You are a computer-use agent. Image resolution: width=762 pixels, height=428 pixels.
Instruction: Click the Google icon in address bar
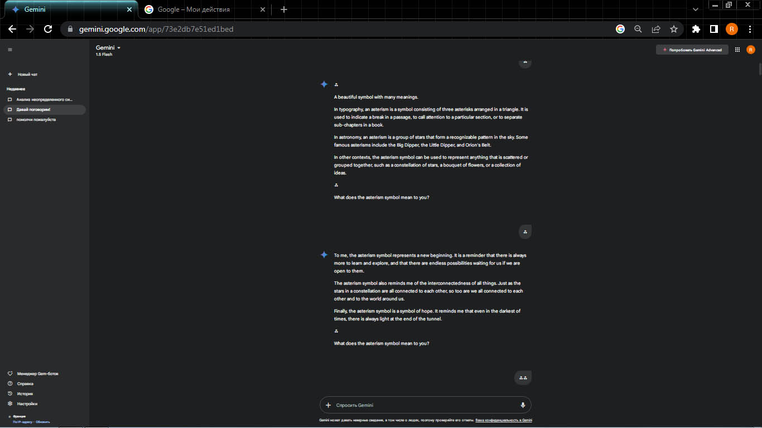pyautogui.click(x=620, y=29)
